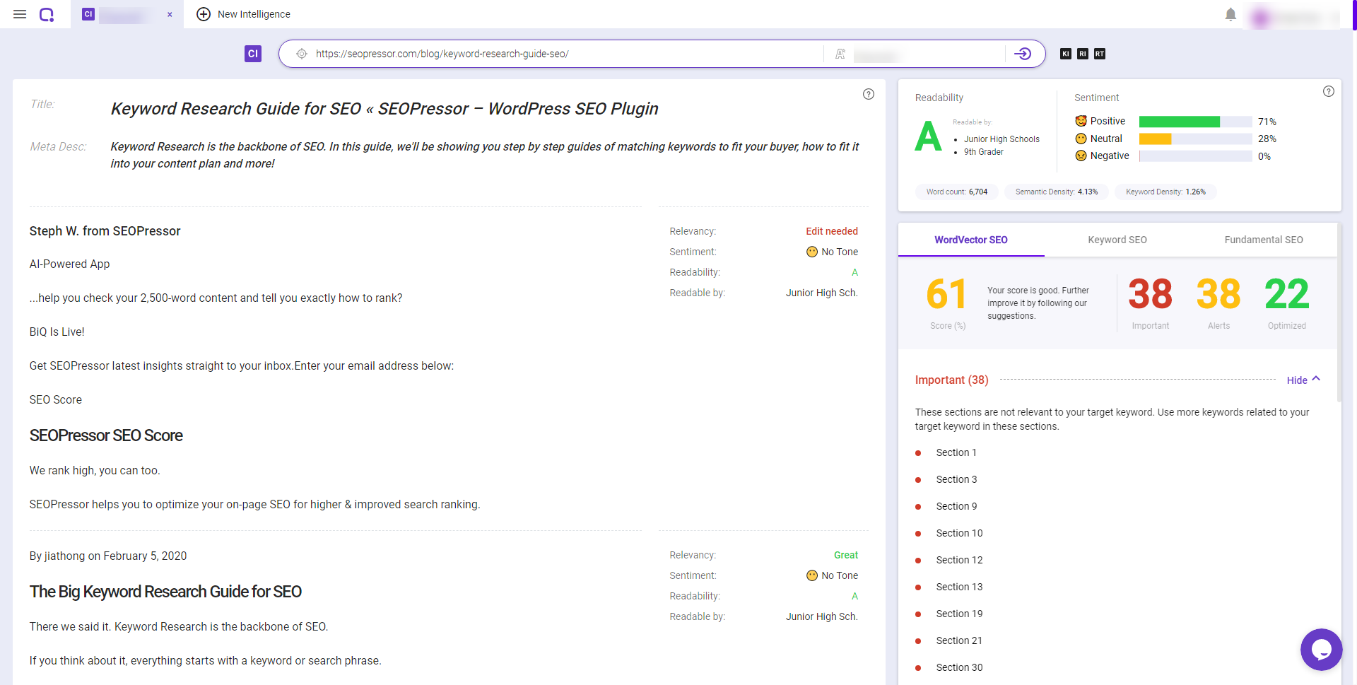The width and height of the screenshot is (1357, 685).
Task: Select the Keyword SEO tab
Action: tap(1117, 240)
